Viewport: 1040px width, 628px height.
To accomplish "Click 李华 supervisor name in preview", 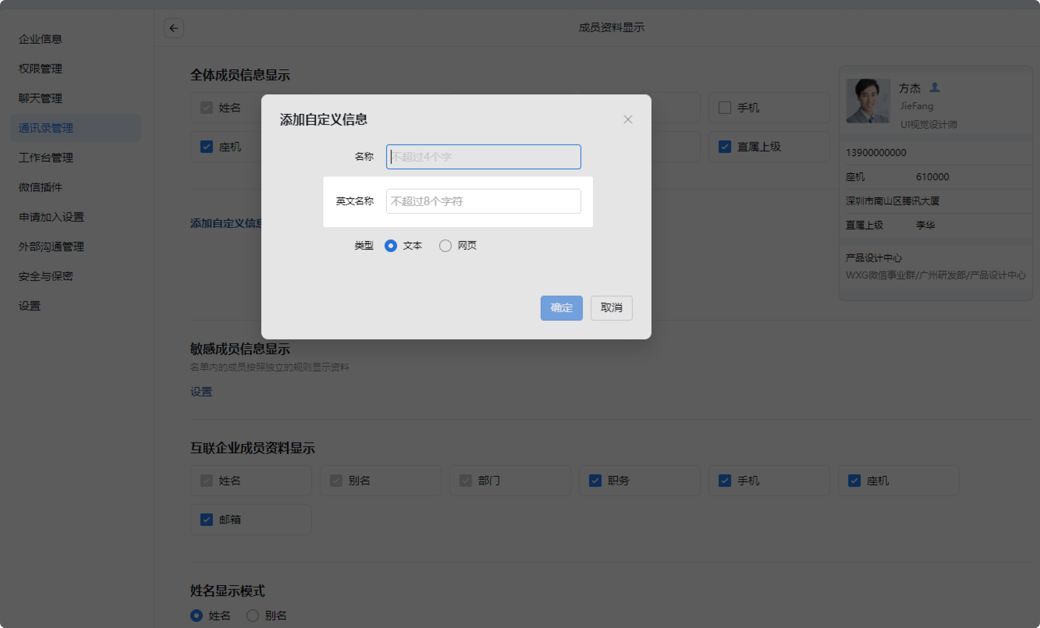I will [925, 225].
